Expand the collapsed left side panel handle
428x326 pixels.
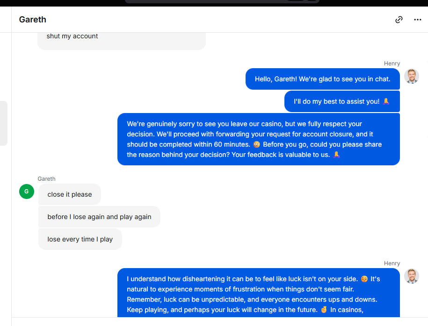4,123
